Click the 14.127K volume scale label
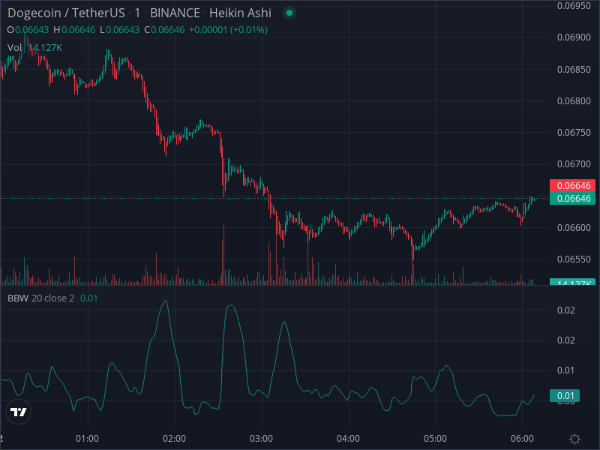600x450 pixels. click(572, 283)
